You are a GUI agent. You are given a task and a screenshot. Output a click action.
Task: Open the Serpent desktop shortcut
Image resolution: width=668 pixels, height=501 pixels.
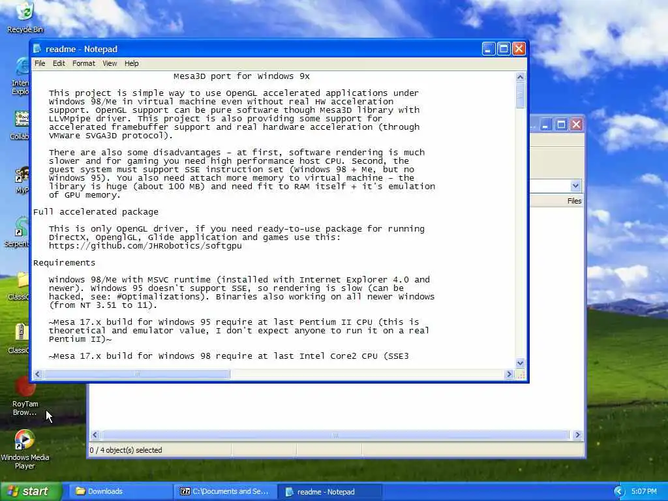(17, 232)
